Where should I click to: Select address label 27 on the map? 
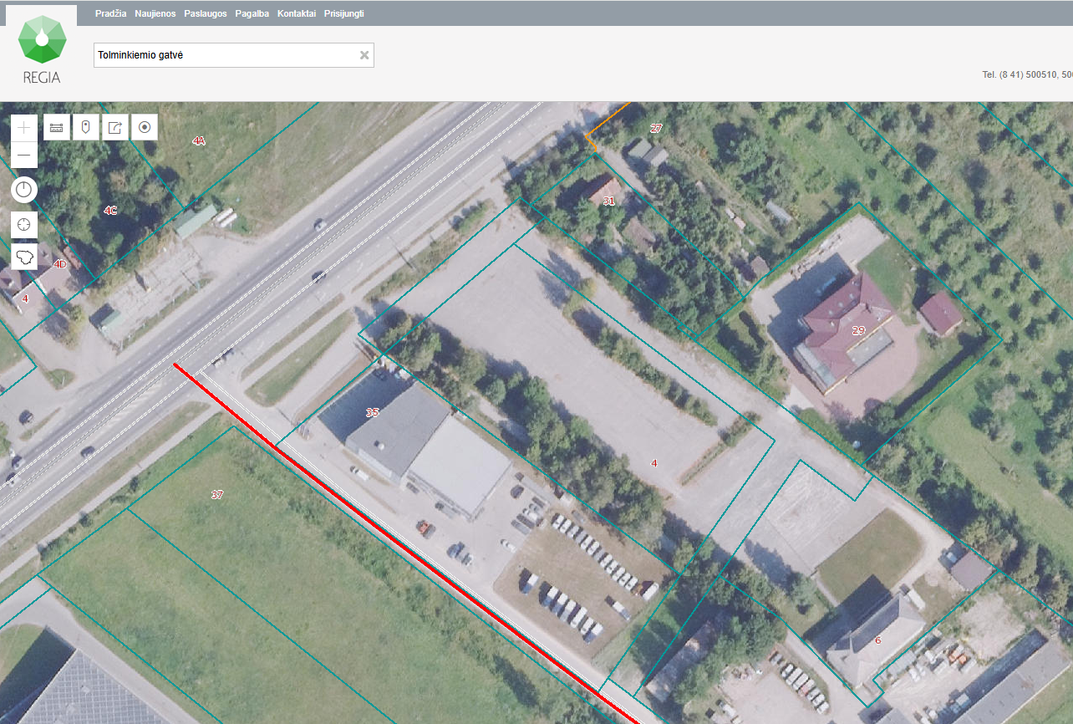pyautogui.click(x=656, y=128)
